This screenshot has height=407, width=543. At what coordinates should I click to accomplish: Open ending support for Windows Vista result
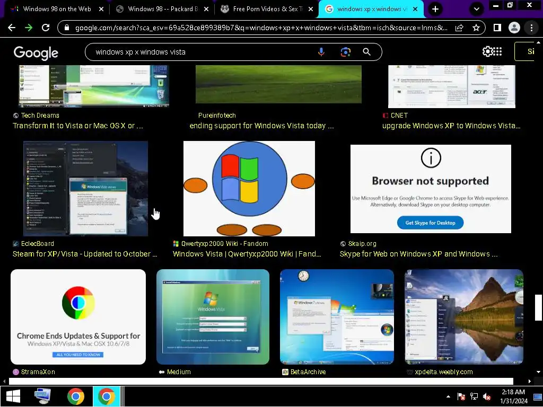click(262, 126)
